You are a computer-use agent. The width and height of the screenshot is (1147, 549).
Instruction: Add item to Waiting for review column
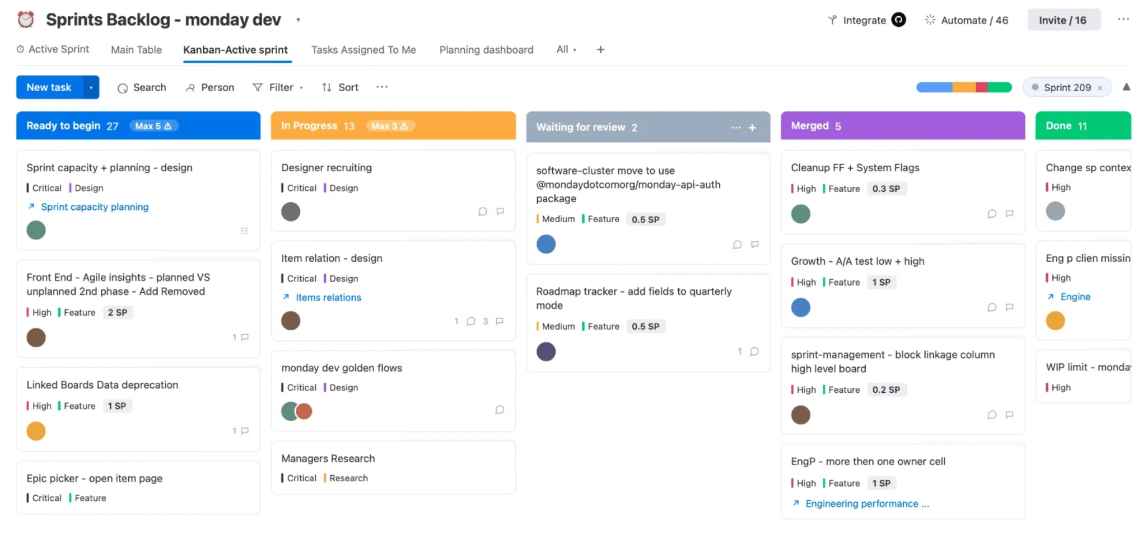coord(752,128)
